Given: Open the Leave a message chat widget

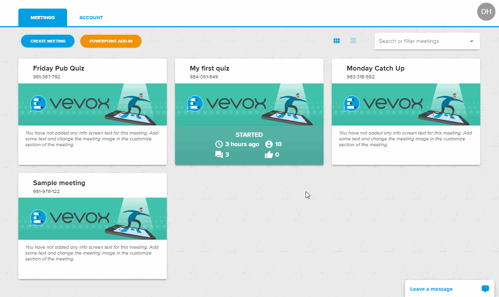Looking at the screenshot, I should point(449,289).
